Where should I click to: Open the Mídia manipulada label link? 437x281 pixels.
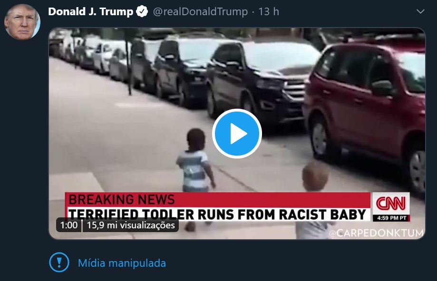pyautogui.click(x=122, y=263)
